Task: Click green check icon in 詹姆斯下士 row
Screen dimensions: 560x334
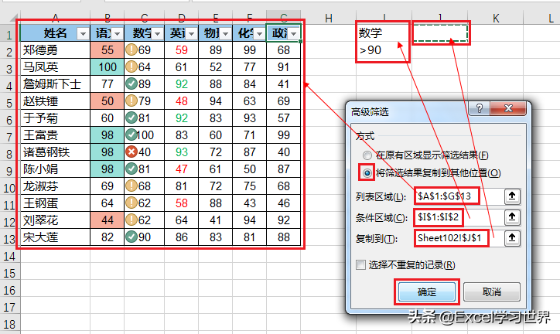Action: pos(131,83)
